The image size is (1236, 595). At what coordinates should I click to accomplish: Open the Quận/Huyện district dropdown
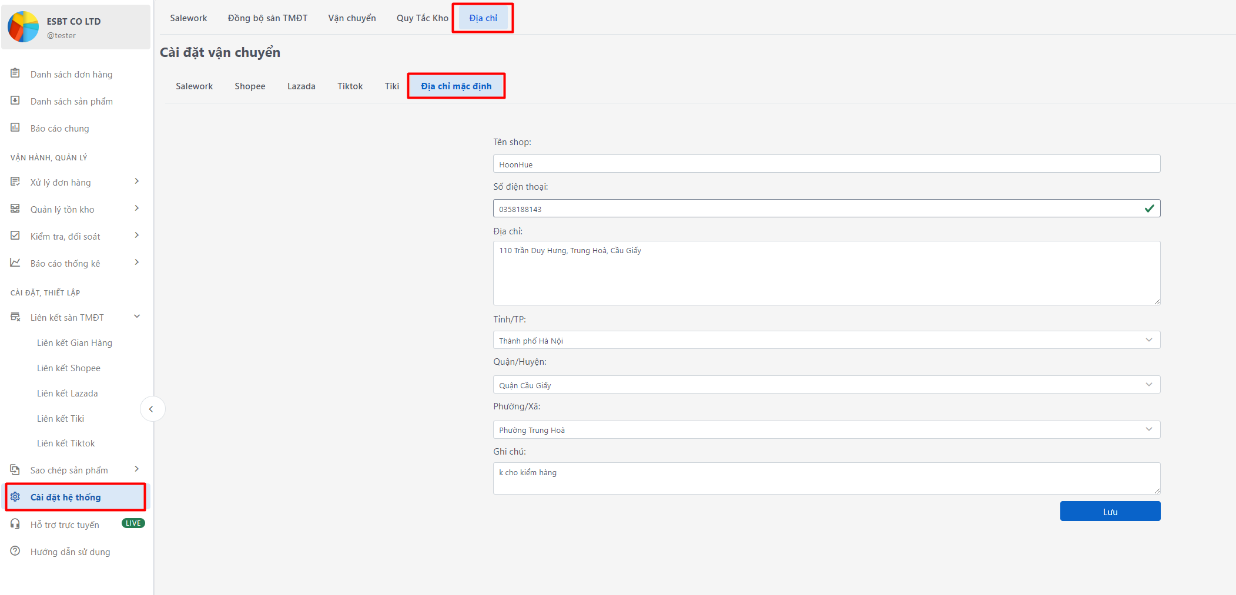tap(826, 385)
